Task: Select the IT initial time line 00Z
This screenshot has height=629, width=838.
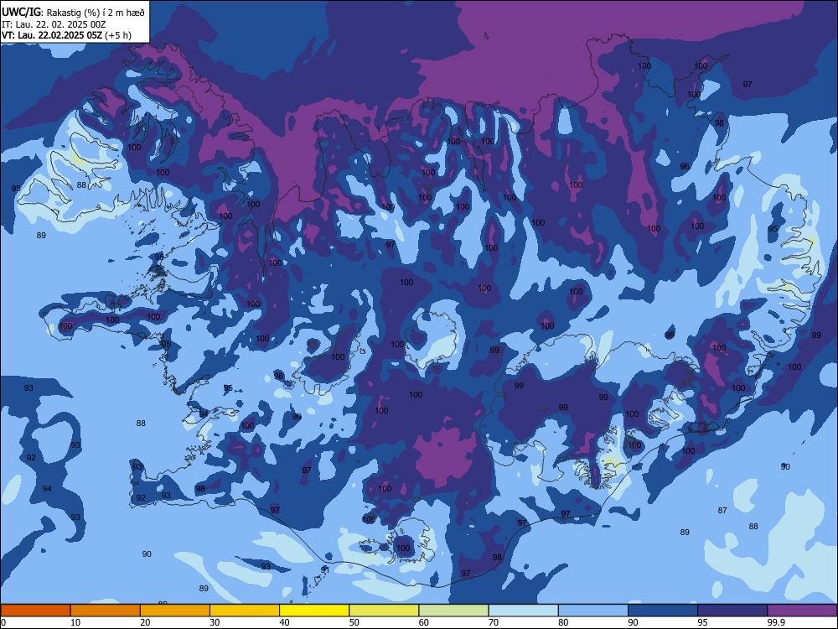Action: tap(54, 24)
